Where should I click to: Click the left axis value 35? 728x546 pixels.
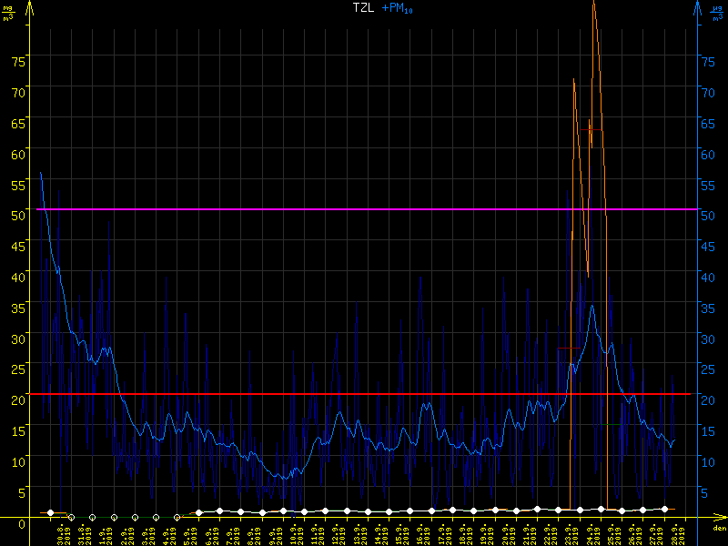point(17,307)
